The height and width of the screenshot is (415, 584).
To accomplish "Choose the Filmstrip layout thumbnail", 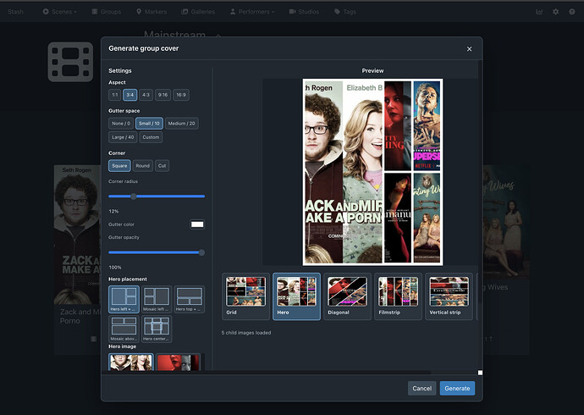I will coord(398,296).
